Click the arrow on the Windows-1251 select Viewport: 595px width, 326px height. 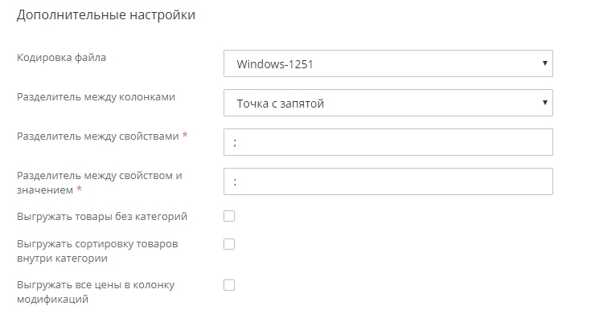click(x=544, y=63)
